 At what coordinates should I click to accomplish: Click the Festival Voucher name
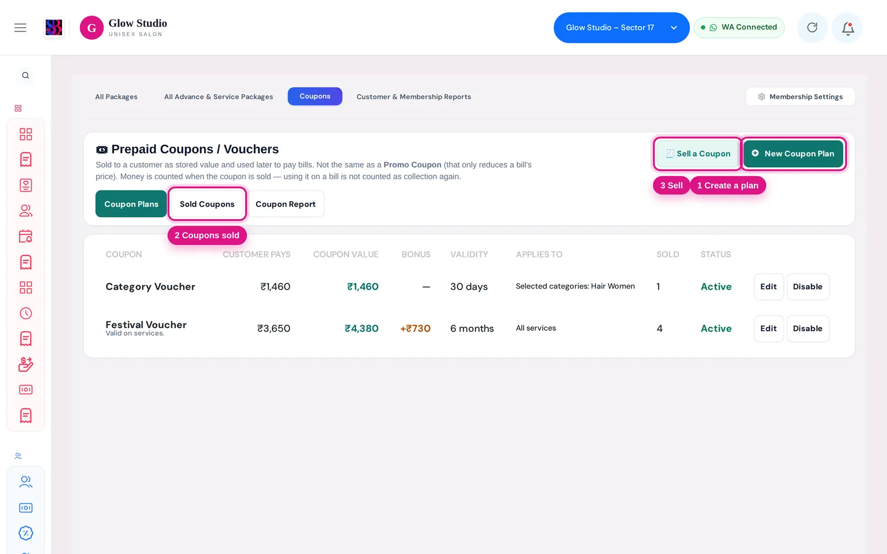(x=146, y=325)
